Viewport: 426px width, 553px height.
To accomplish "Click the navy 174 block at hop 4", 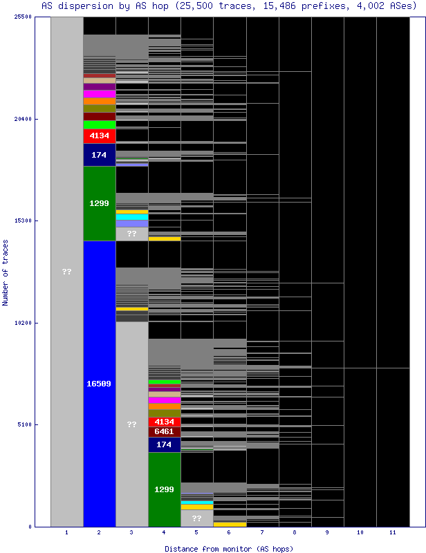I will tap(164, 444).
